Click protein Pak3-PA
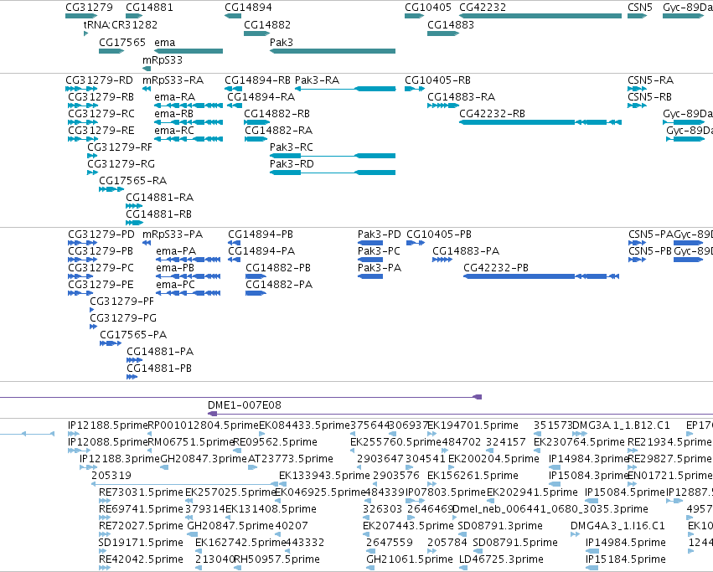The width and height of the screenshot is (713, 572). click(x=380, y=268)
